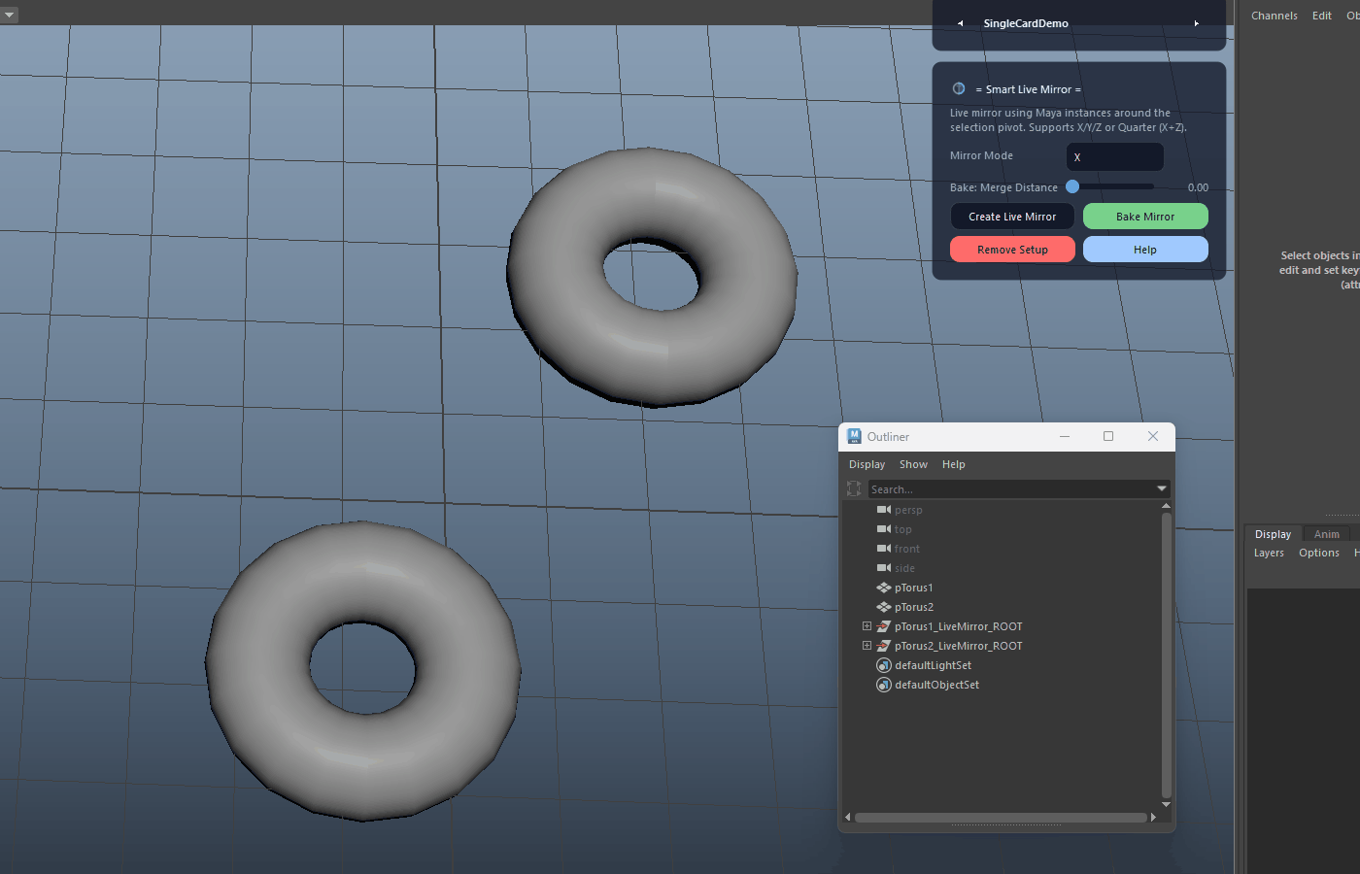The image size is (1360, 874).
Task: Click the pTorus2 mesh icon
Action: (x=884, y=607)
